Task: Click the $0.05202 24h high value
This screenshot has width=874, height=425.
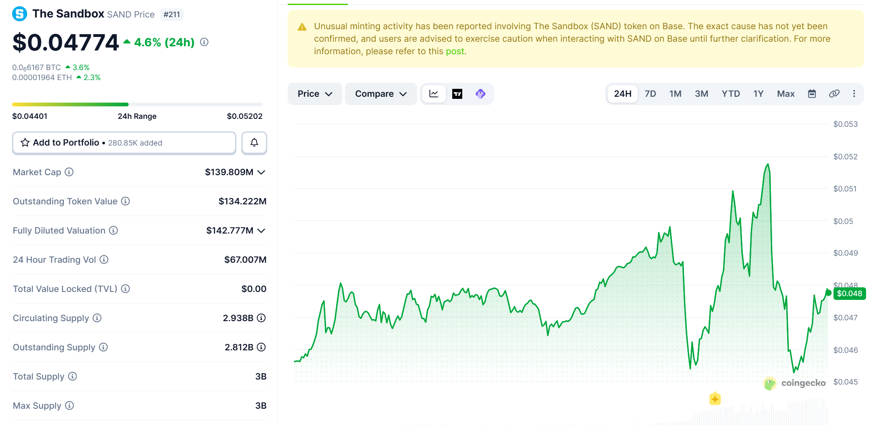Action: 245,116
